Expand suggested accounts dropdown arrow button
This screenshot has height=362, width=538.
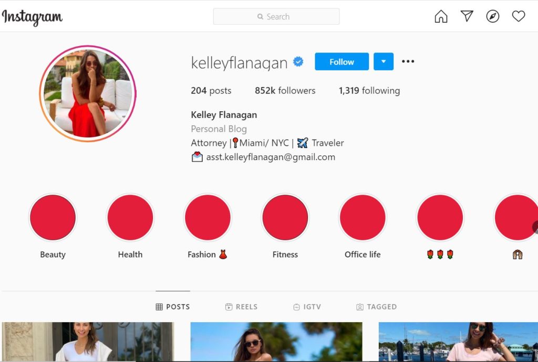click(x=383, y=61)
